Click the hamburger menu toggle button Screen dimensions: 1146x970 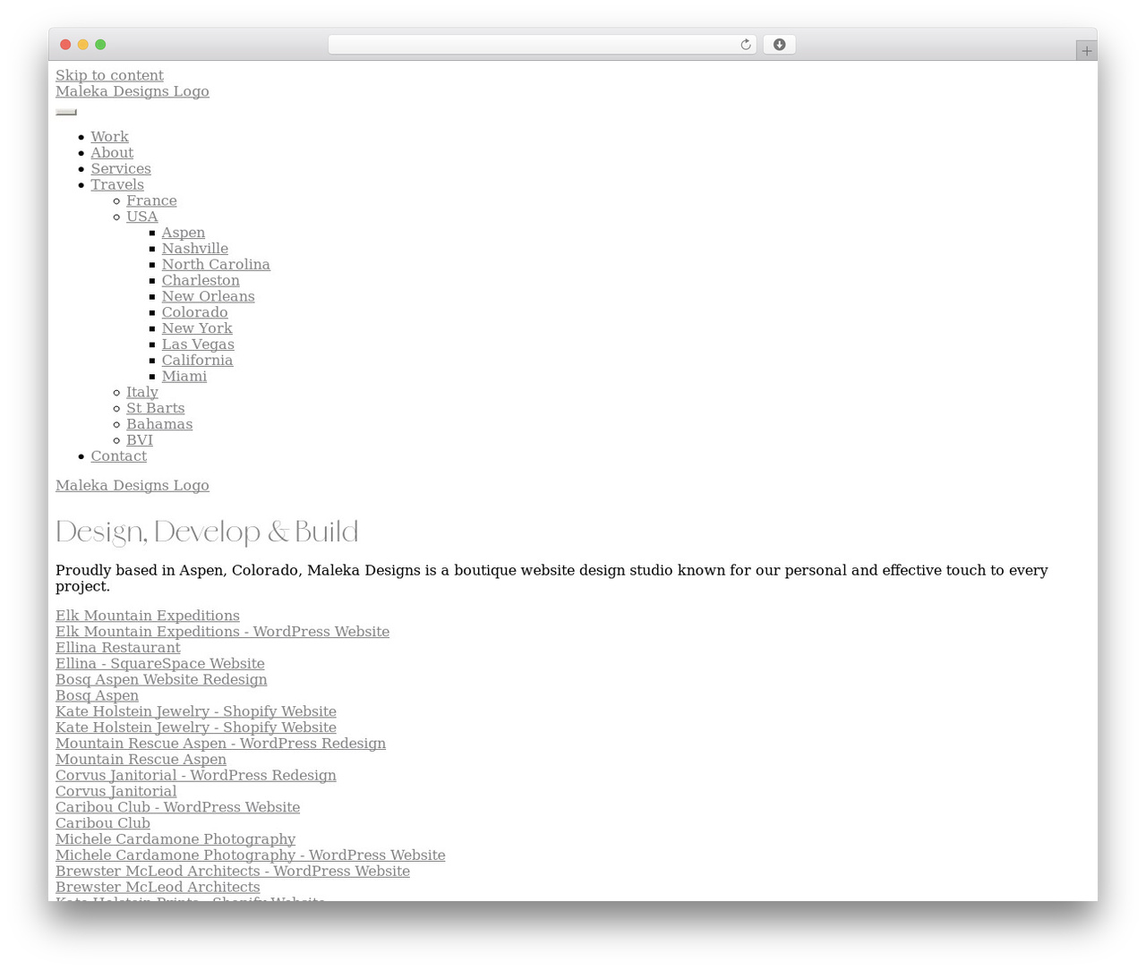pyautogui.click(x=66, y=112)
